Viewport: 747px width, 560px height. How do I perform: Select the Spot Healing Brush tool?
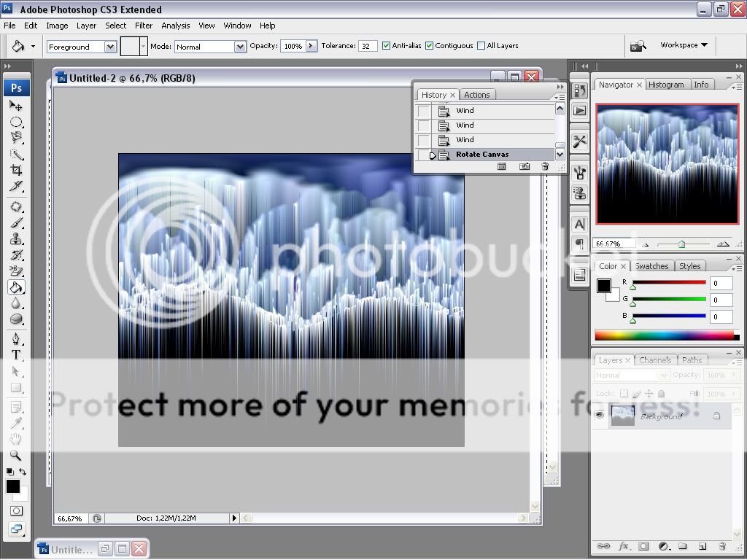point(16,206)
